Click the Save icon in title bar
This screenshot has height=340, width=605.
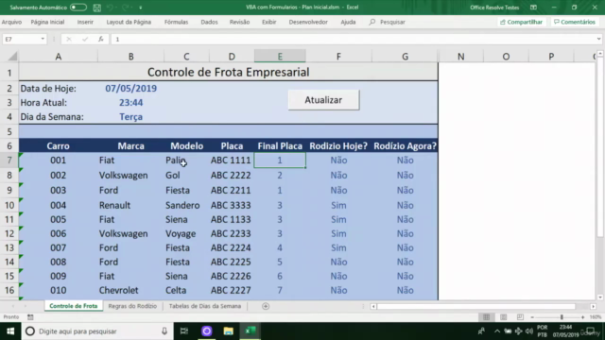coord(97,8)
